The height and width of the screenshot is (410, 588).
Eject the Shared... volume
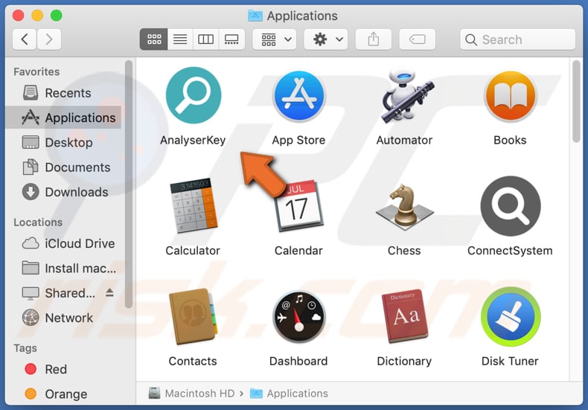click(x=109, y=292)
